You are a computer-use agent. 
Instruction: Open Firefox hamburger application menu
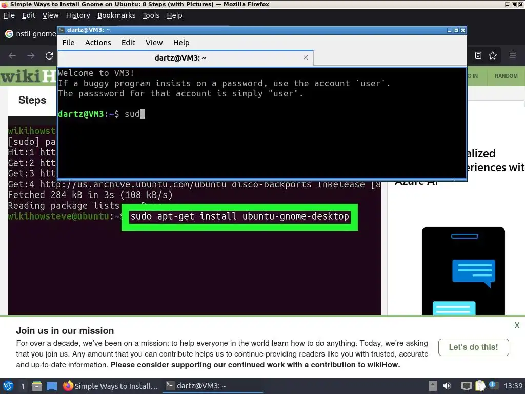pyautogui.click(x=513, y=55)
